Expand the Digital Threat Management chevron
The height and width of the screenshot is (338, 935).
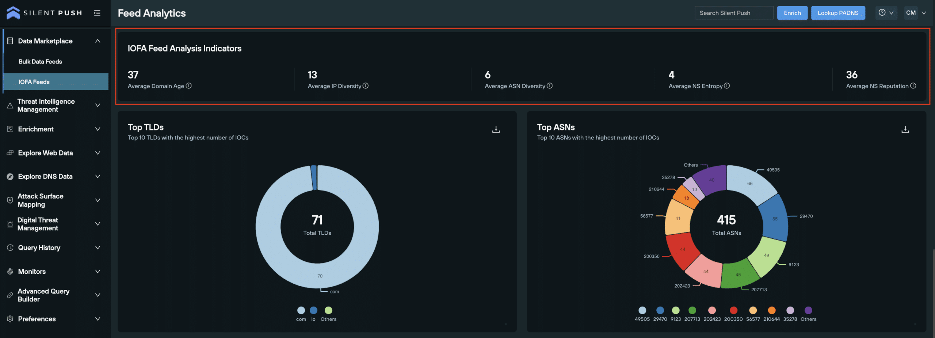[x=98, y=224]
